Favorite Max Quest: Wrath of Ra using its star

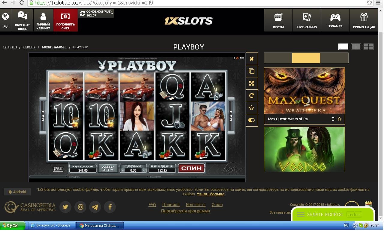[340, 119]
